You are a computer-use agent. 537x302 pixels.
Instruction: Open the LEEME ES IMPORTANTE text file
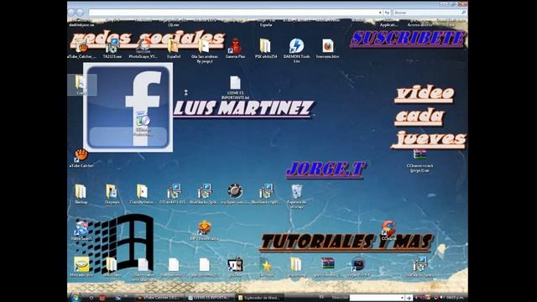pyautogui.click(x=235, y=87)
